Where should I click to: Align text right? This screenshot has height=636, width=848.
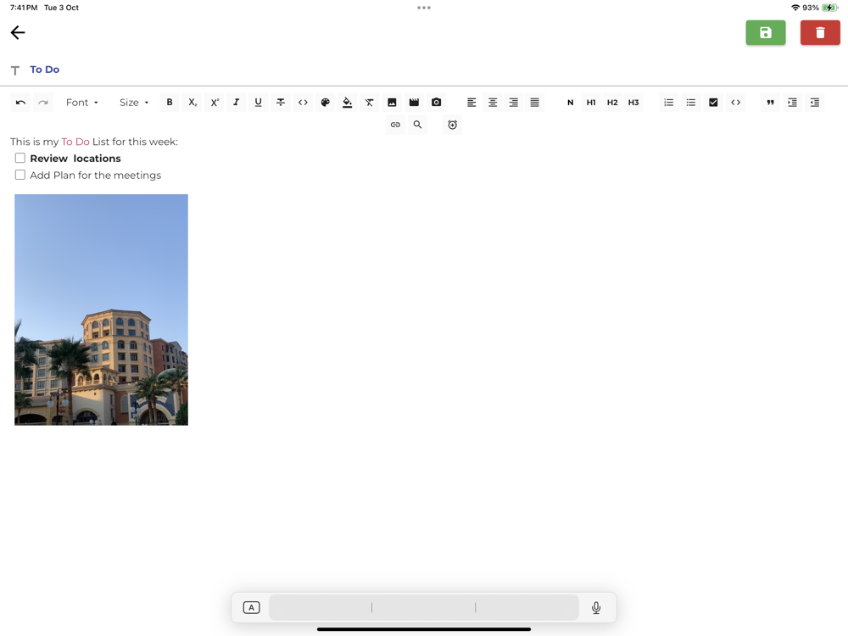(514, 103)
